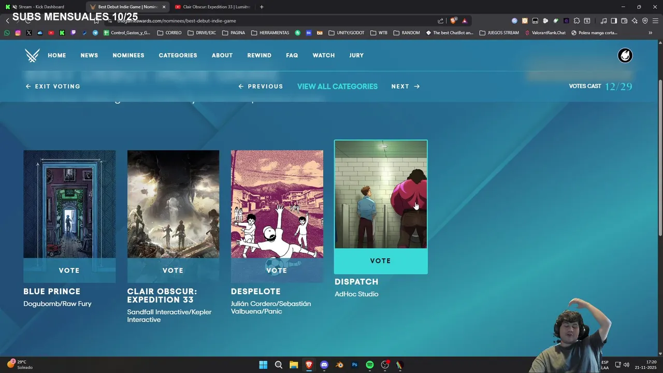Open the Fiverr bookmark icon
The image size is (663, 373).
(298, 33)
